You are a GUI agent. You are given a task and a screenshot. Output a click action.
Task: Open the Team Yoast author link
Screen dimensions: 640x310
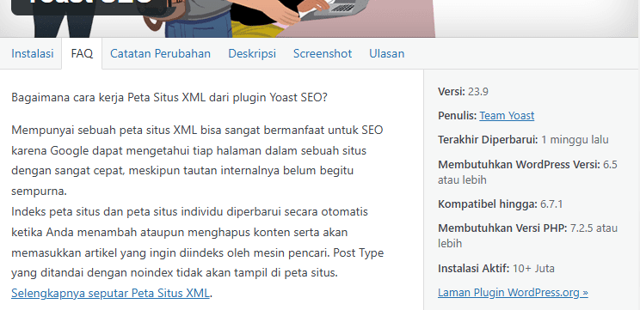507,116
